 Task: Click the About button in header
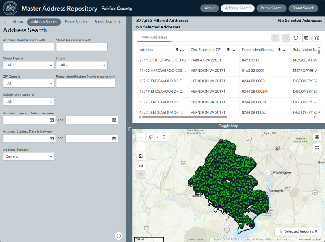coord(210,8)
